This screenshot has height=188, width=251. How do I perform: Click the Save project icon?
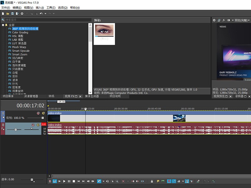[x=13, y=13]
